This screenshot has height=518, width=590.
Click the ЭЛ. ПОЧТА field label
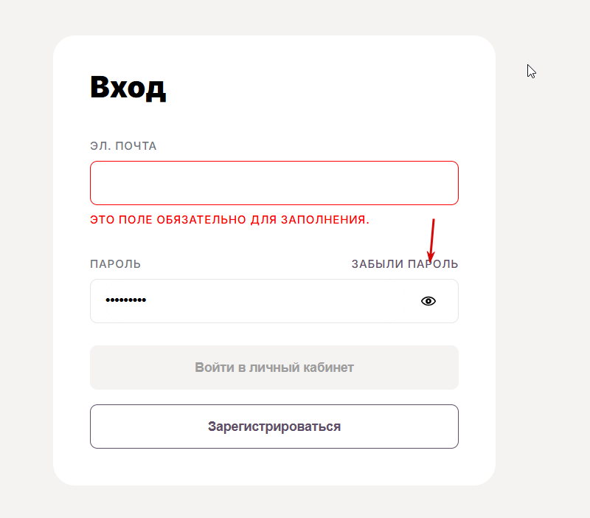pyautogui.click(x=123, y=146)
